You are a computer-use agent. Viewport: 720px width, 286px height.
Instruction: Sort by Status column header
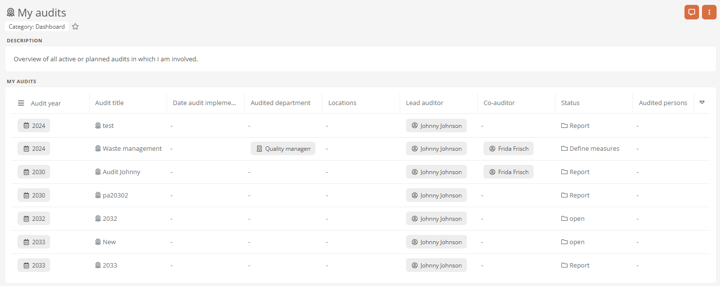click(570, 103)
